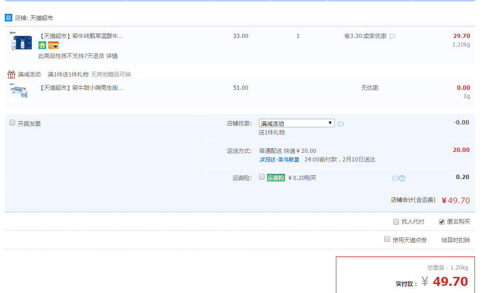The image size is (485, 293).
Task: Click the green 运费险 label badge
Action: (x=276, y=178)
